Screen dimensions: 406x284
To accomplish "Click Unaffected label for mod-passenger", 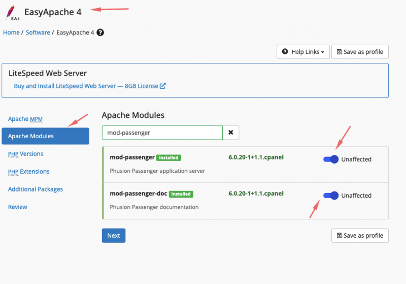I will [x=356, y=159].
